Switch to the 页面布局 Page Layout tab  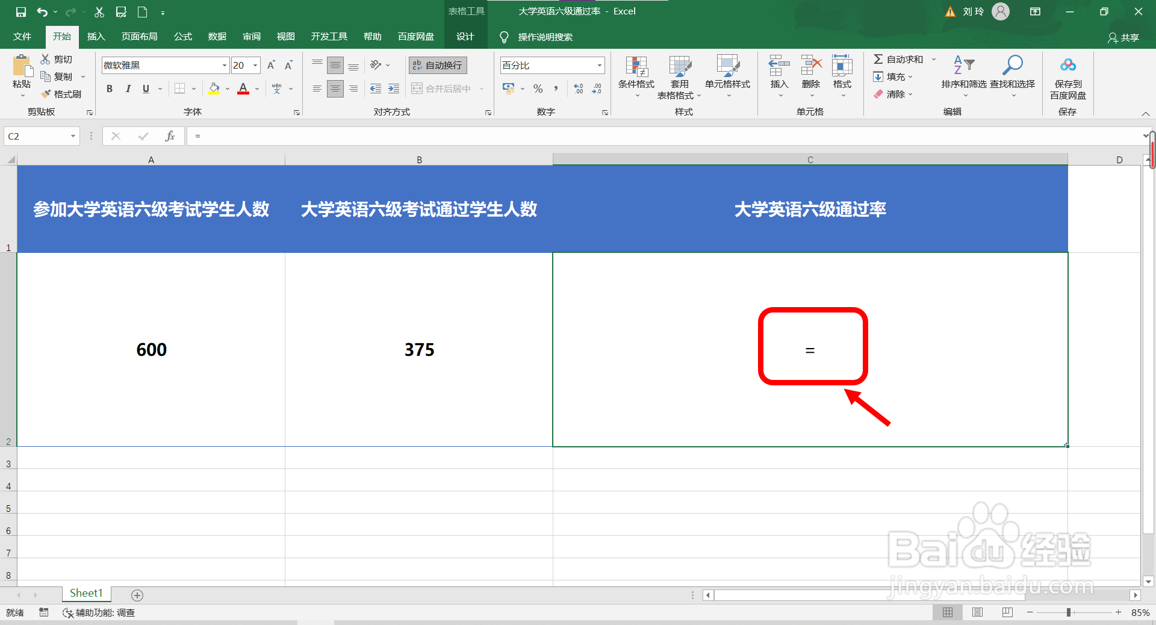[139, 37]
